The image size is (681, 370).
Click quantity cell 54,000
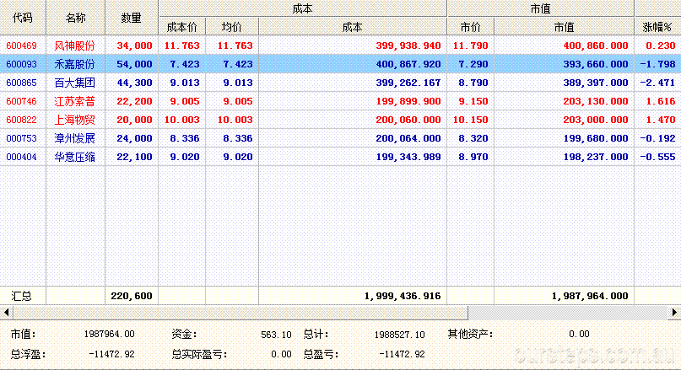tap(134, 64)
